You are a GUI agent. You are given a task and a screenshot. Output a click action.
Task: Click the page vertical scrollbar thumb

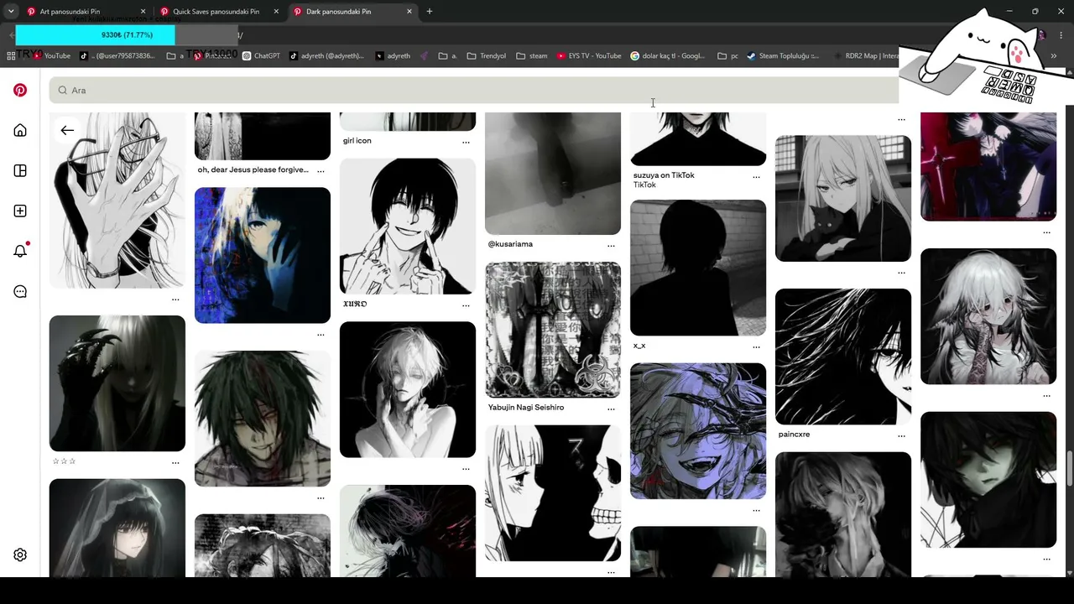[1069, 468]
